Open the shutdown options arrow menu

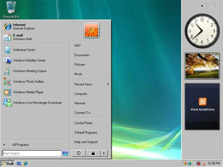(104, 153)
